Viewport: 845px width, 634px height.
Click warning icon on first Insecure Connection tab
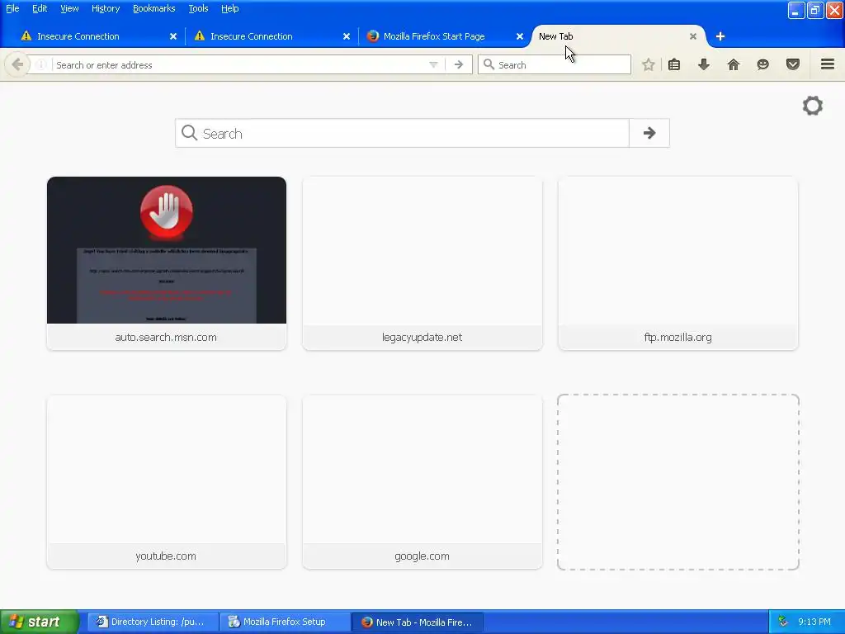pyautogui.click(x=26, y=36)
